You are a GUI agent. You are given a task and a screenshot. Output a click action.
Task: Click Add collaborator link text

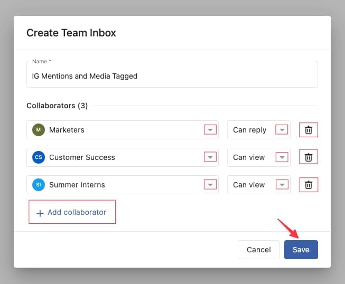tap(77, 212)
